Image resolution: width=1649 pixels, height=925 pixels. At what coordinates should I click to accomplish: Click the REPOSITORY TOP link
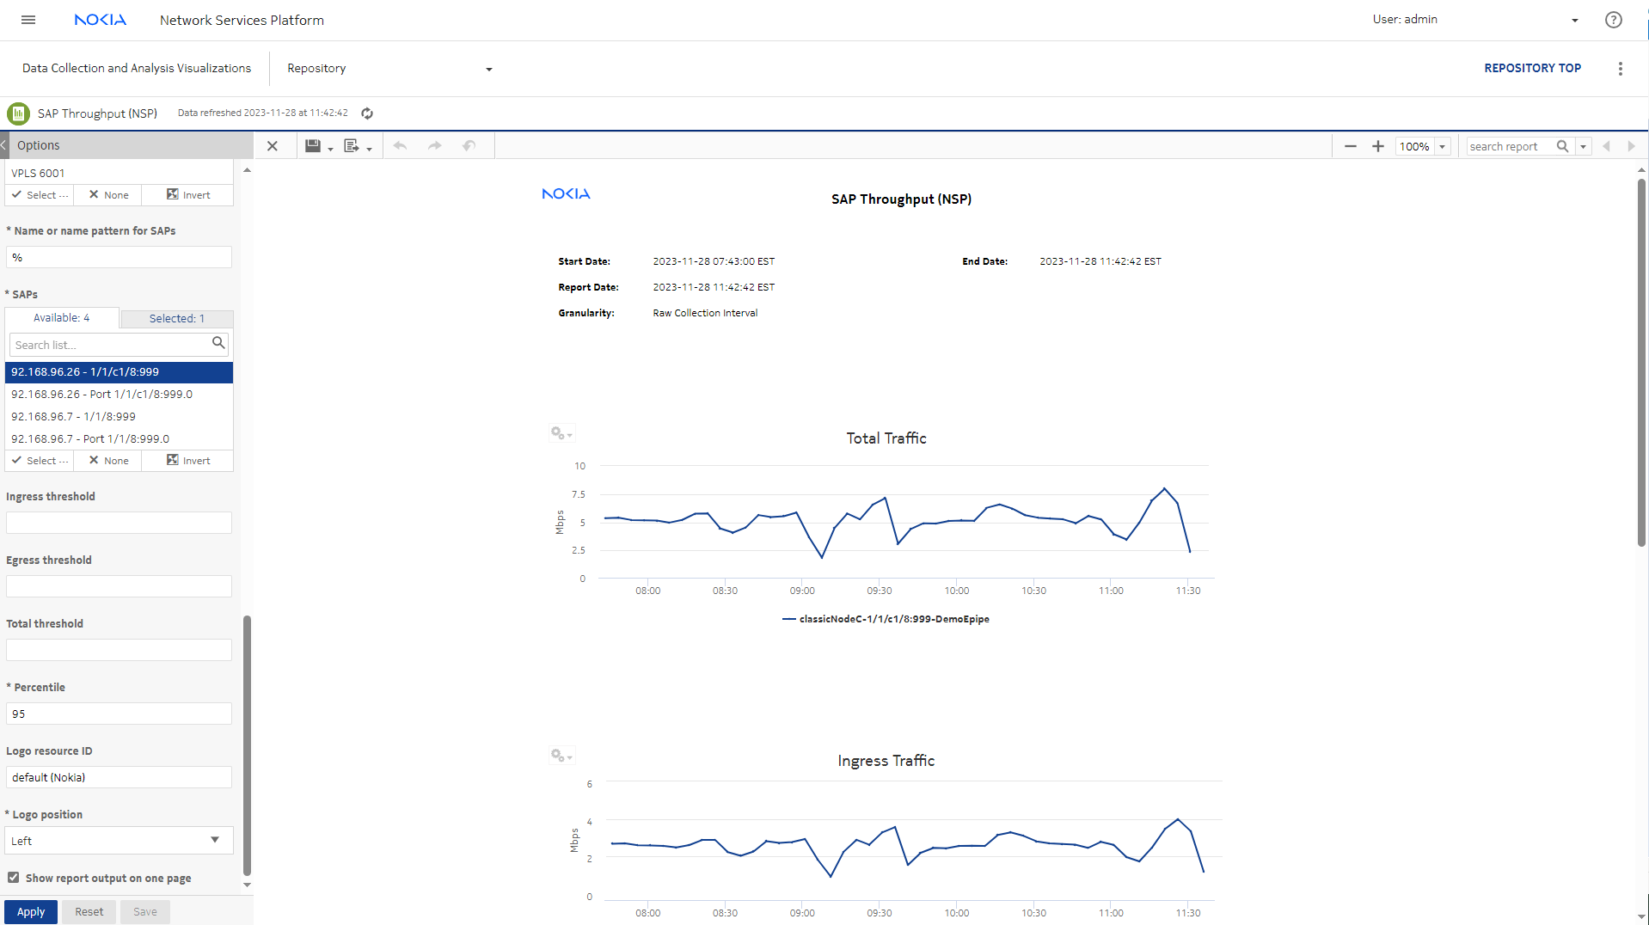pyautogui.click(x=1532, y=68)
